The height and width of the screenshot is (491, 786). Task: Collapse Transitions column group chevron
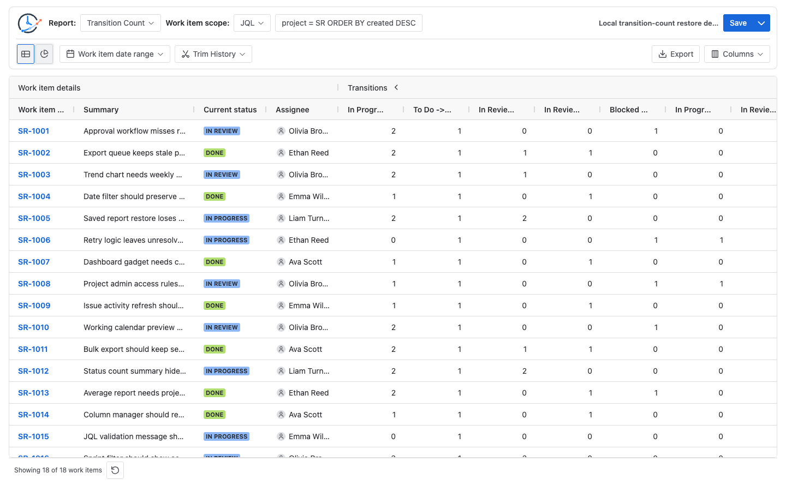[396, 87]
